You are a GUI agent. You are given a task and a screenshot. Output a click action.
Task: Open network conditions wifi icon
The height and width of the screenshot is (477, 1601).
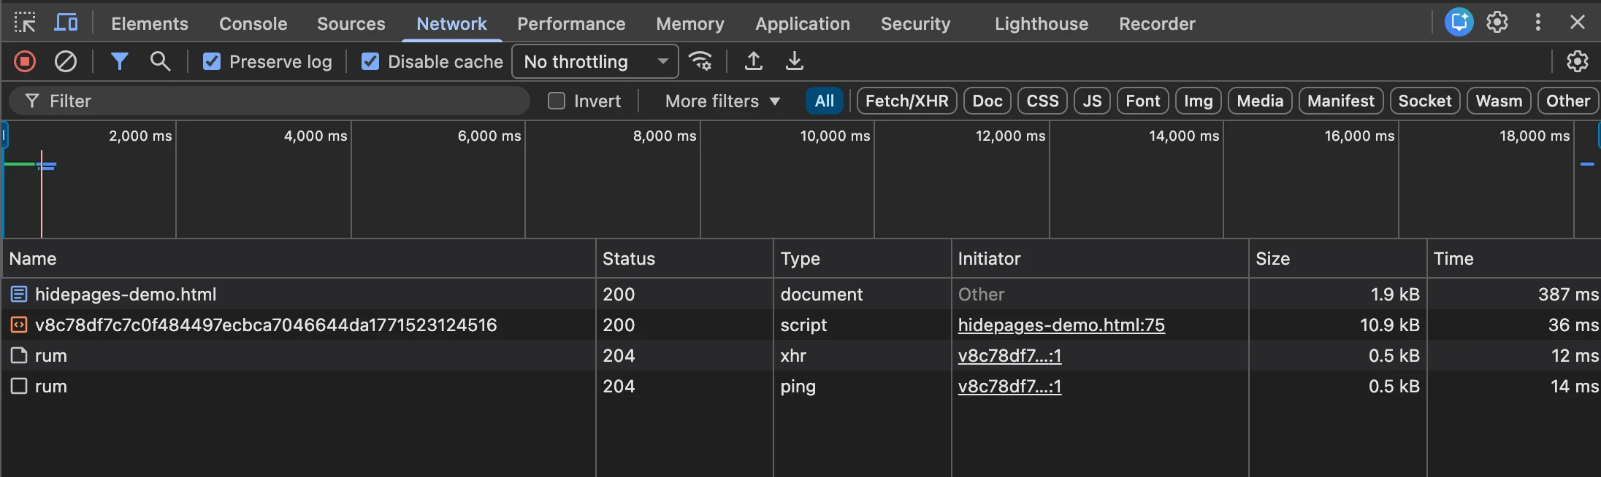[700, 61]
